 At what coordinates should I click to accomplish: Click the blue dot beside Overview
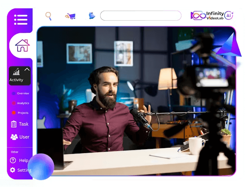click(x=14, y=93)
